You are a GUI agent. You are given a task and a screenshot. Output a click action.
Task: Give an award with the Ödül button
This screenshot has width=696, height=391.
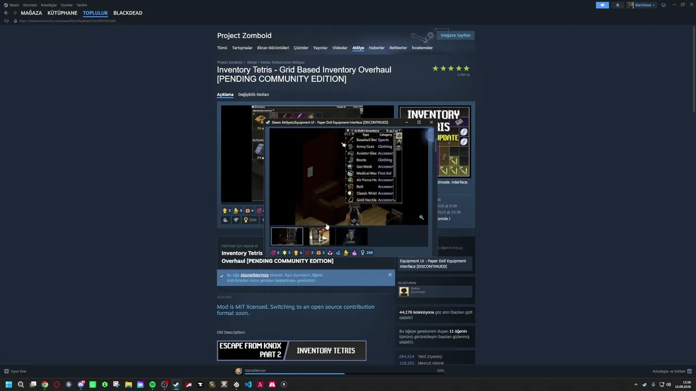click(x=250, y=220)
